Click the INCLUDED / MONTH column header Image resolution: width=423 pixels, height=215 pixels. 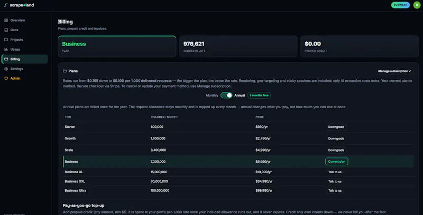[x=164, y=117]
